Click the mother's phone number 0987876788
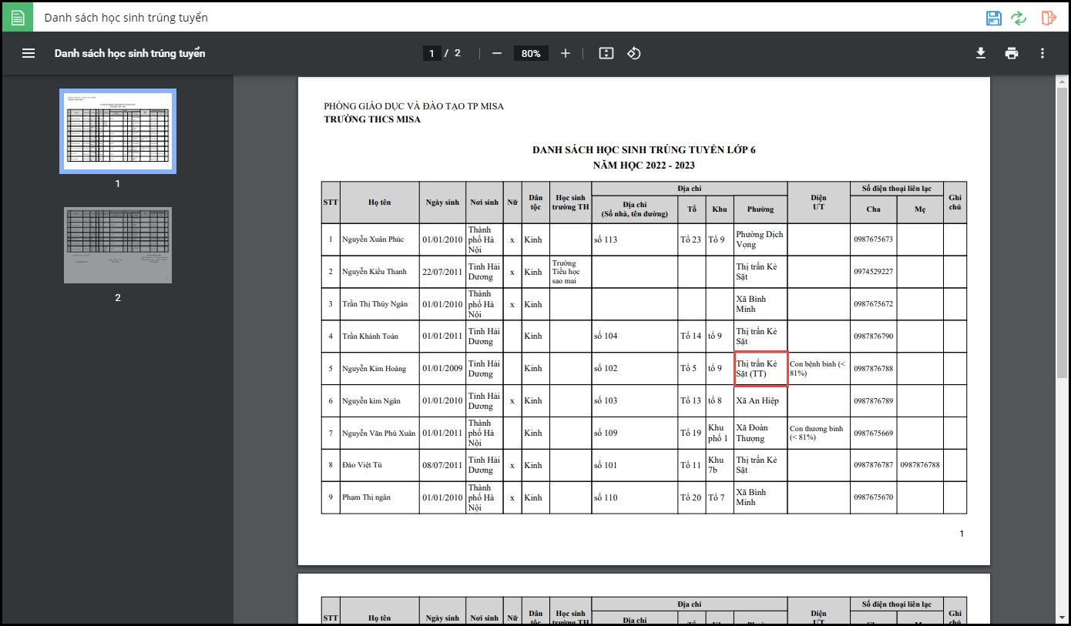 [x=920, y=465]
